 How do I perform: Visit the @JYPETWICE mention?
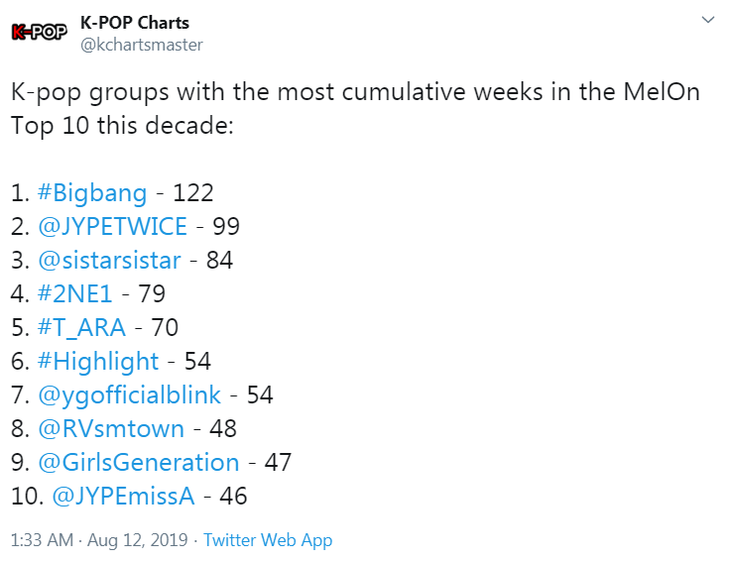pyautogui.click(x=111, y=227)
